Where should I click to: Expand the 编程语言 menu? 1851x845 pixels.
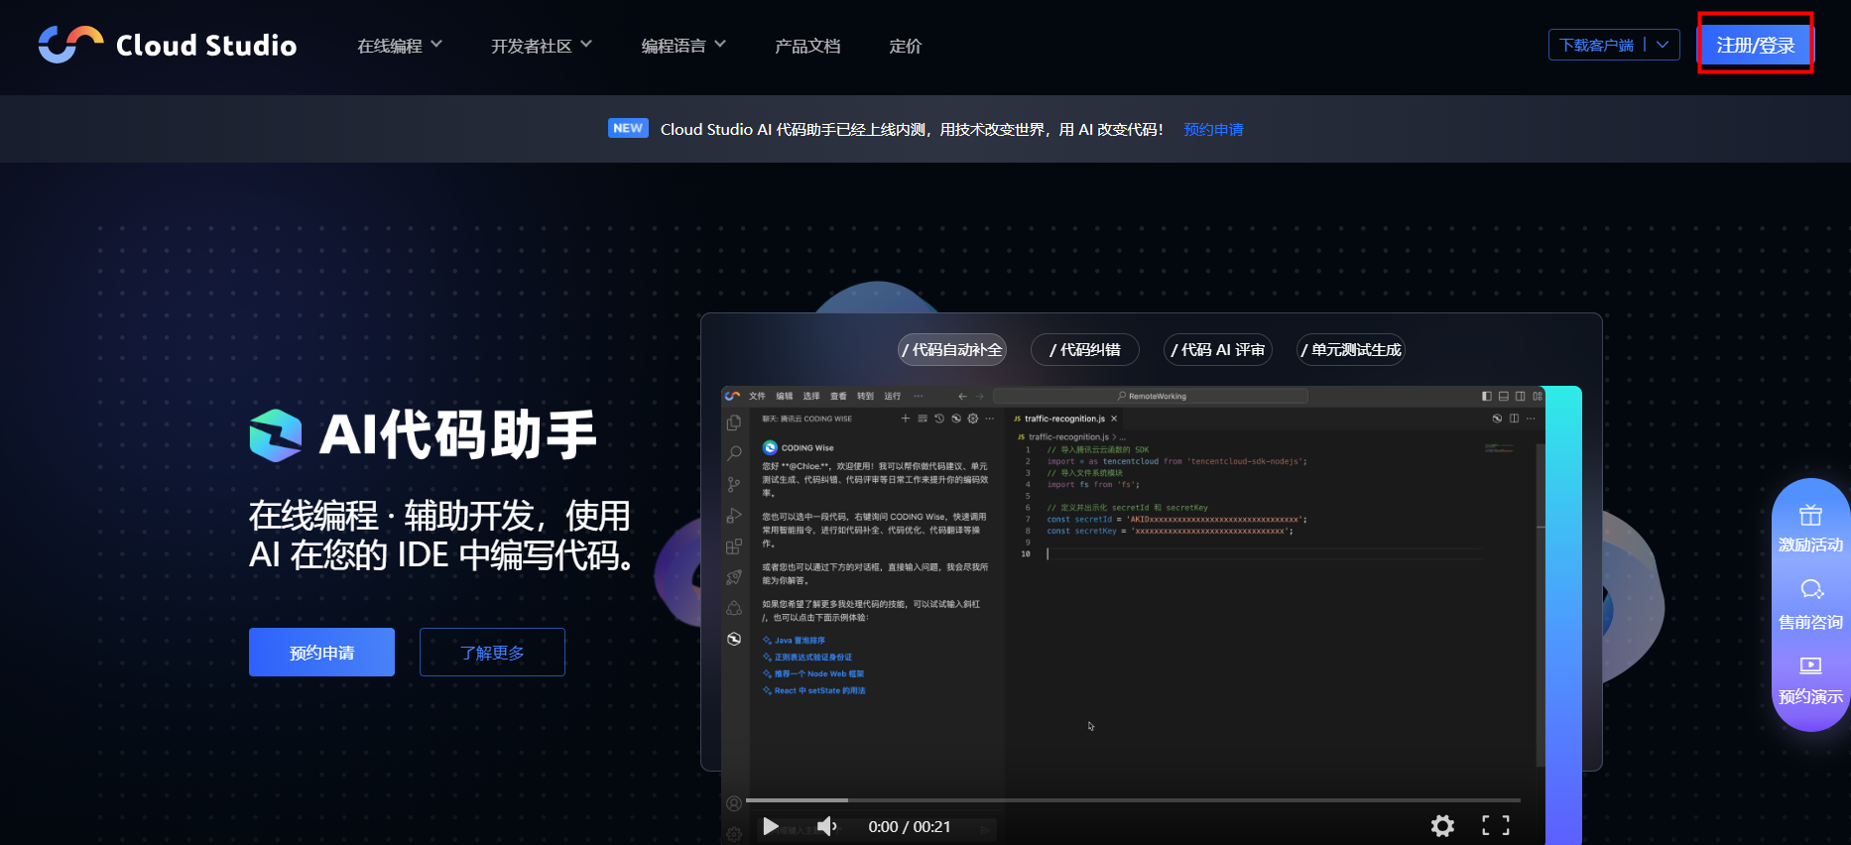click(683, 46)
